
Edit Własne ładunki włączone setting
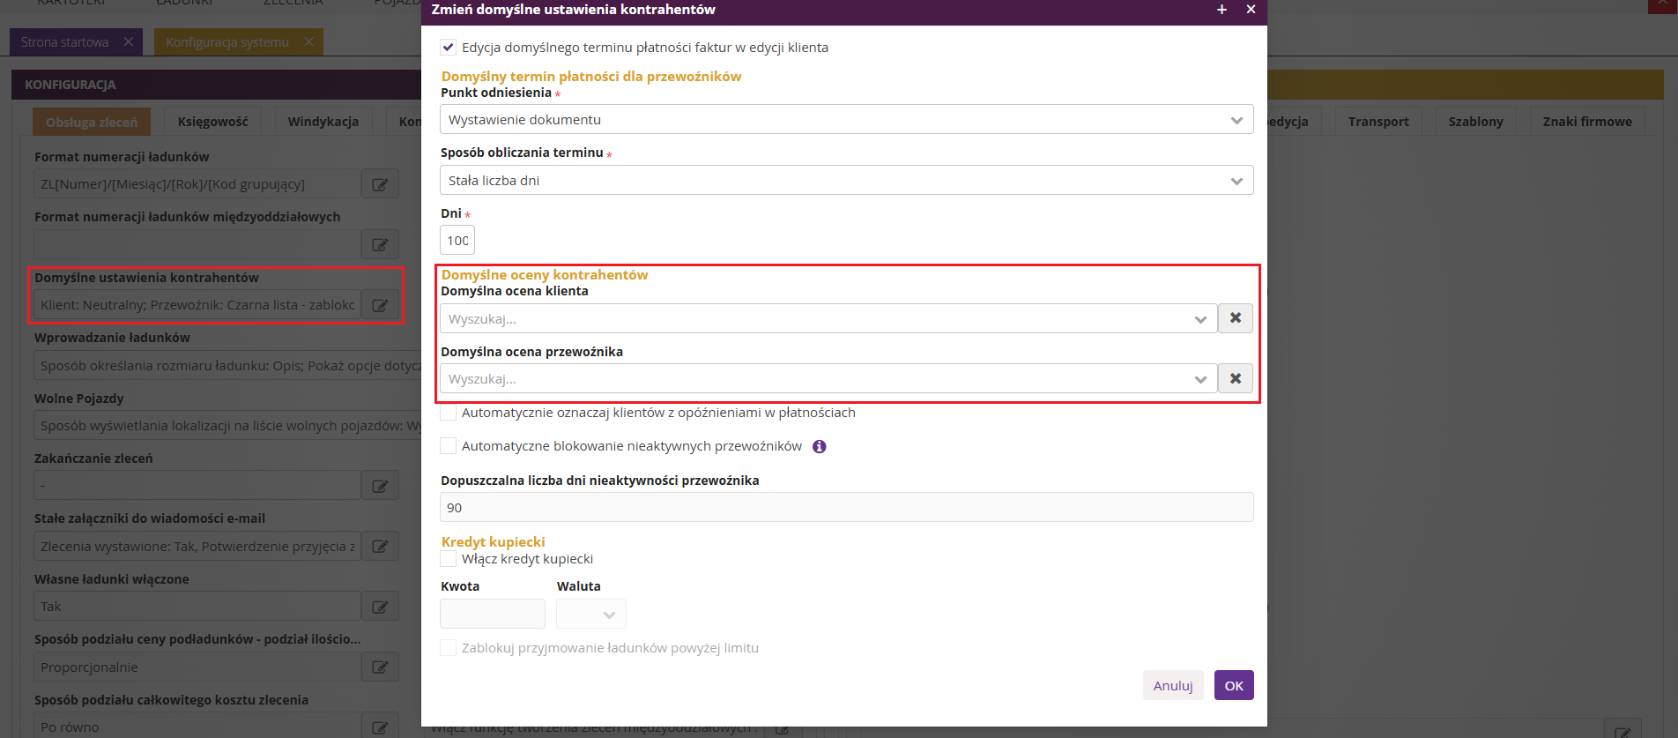point(380,607)
